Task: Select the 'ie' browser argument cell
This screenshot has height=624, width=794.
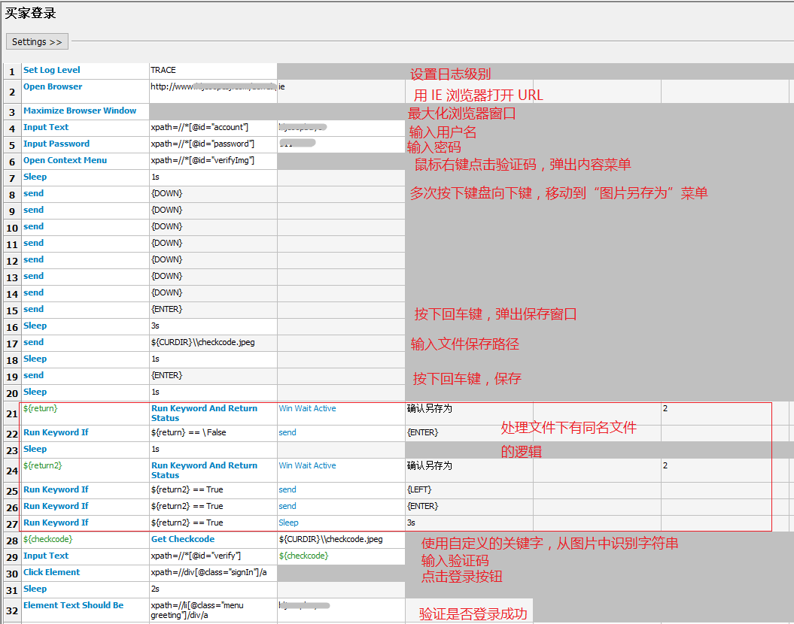Action: 341,92
